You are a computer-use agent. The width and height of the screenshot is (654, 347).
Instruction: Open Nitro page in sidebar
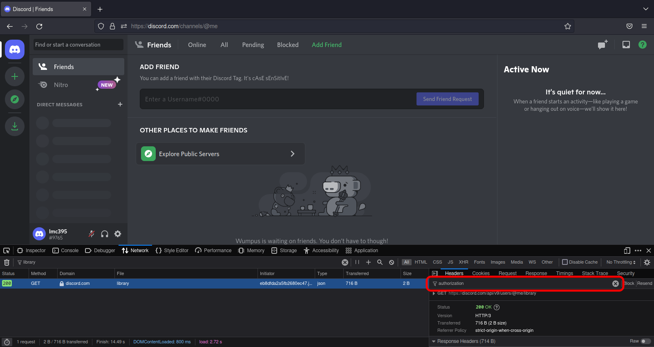pos(78,85)
